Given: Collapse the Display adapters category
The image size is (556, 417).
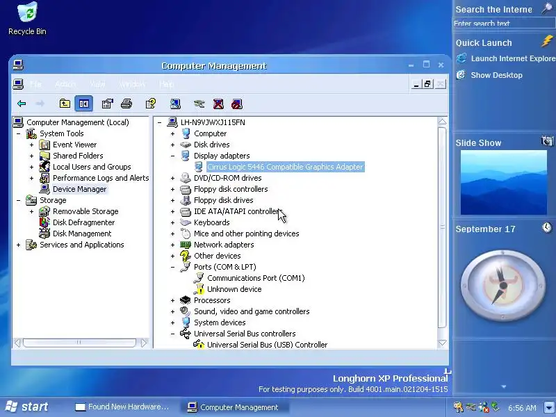Looking at the screenshot, I should point(172,156).
